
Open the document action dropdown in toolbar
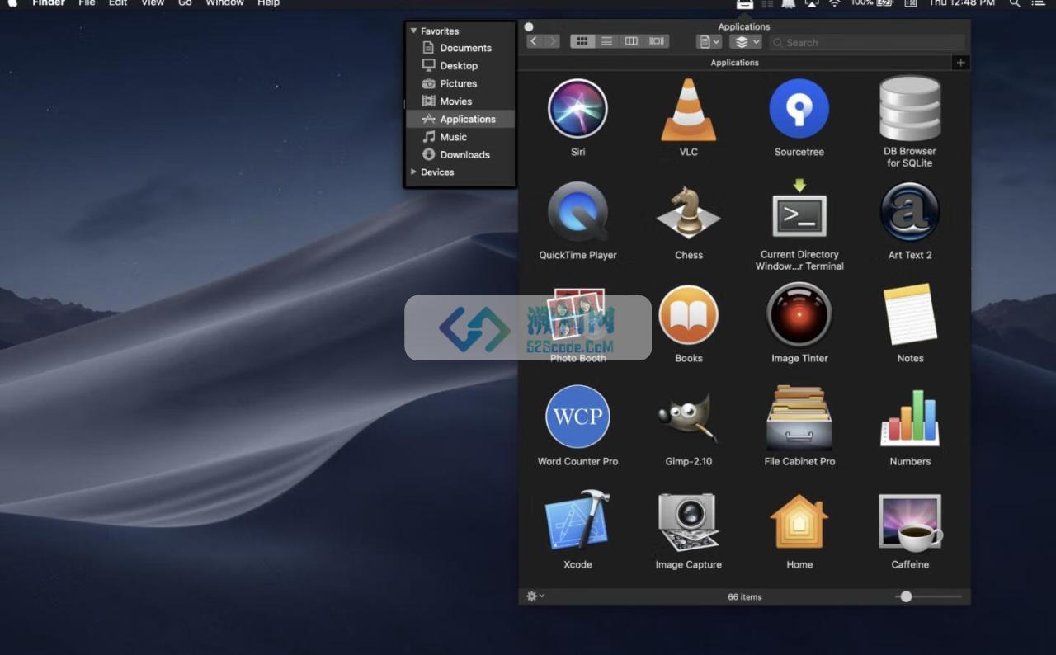(709, 41)
